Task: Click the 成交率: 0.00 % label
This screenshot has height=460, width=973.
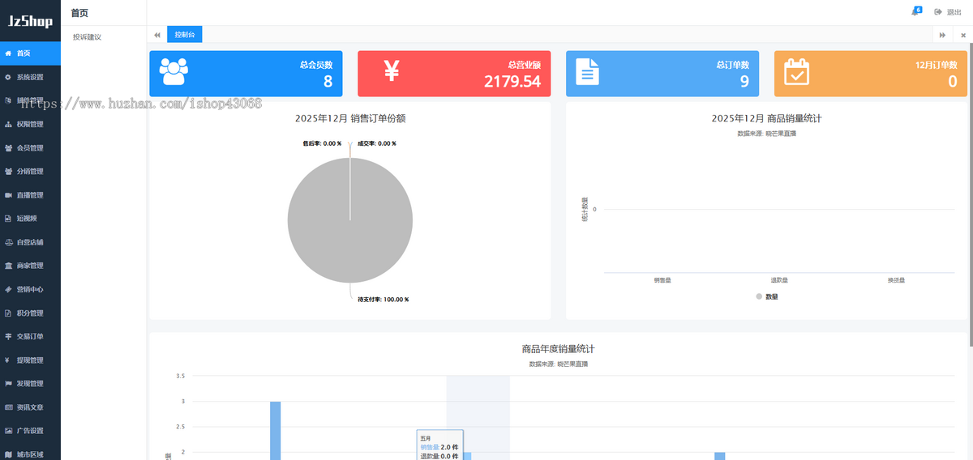Action: (376, 143)
